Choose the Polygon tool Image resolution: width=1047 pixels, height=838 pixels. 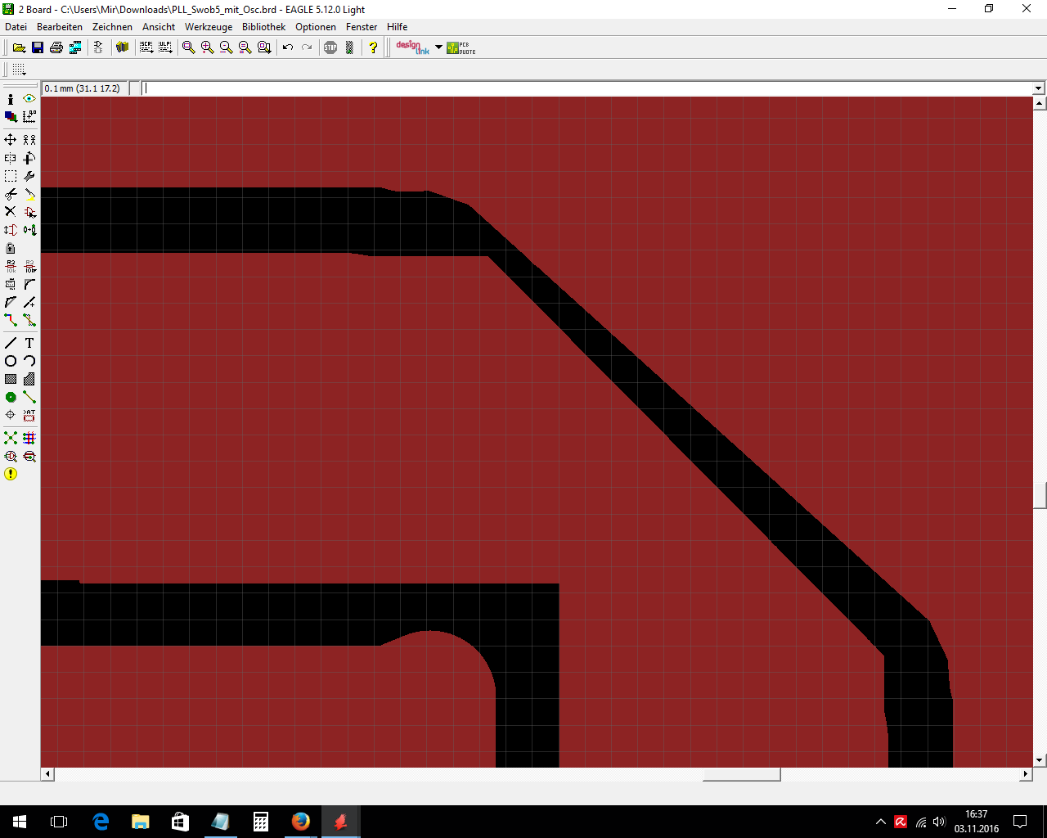(x=29, y=379)
